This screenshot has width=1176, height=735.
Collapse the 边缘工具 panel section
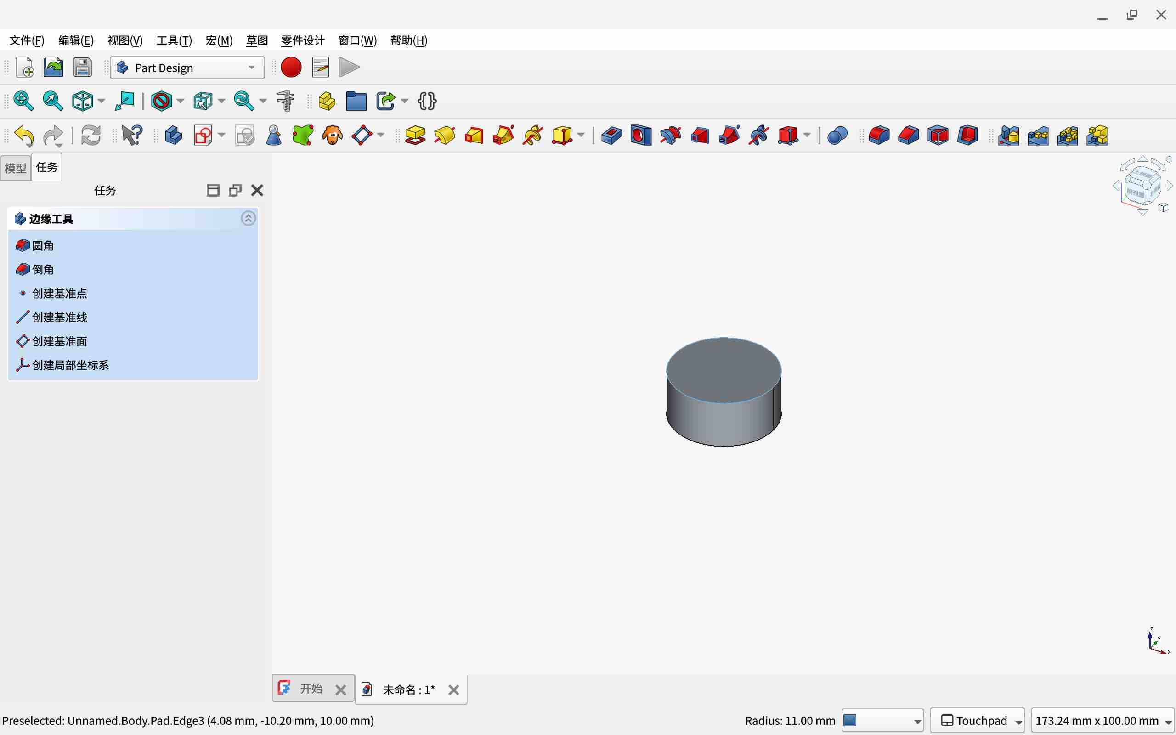tap(248, 218)
